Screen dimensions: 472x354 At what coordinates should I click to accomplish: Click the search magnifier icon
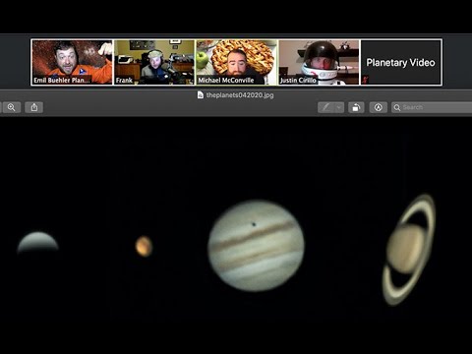click(x=397, y=107)
